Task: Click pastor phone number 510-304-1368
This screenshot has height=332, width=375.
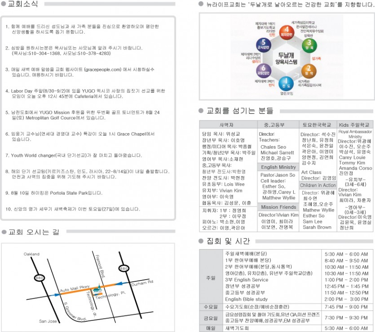Action: pos(44,53)
